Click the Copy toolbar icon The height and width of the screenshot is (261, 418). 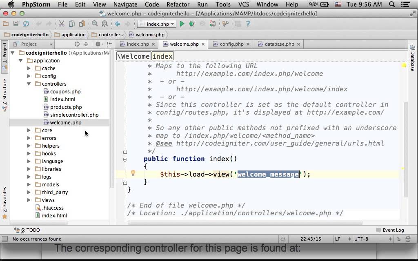pos(71,24)
